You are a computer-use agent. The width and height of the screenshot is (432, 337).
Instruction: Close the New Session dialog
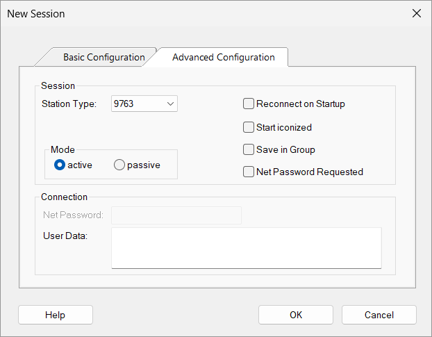tap(416, 13)
